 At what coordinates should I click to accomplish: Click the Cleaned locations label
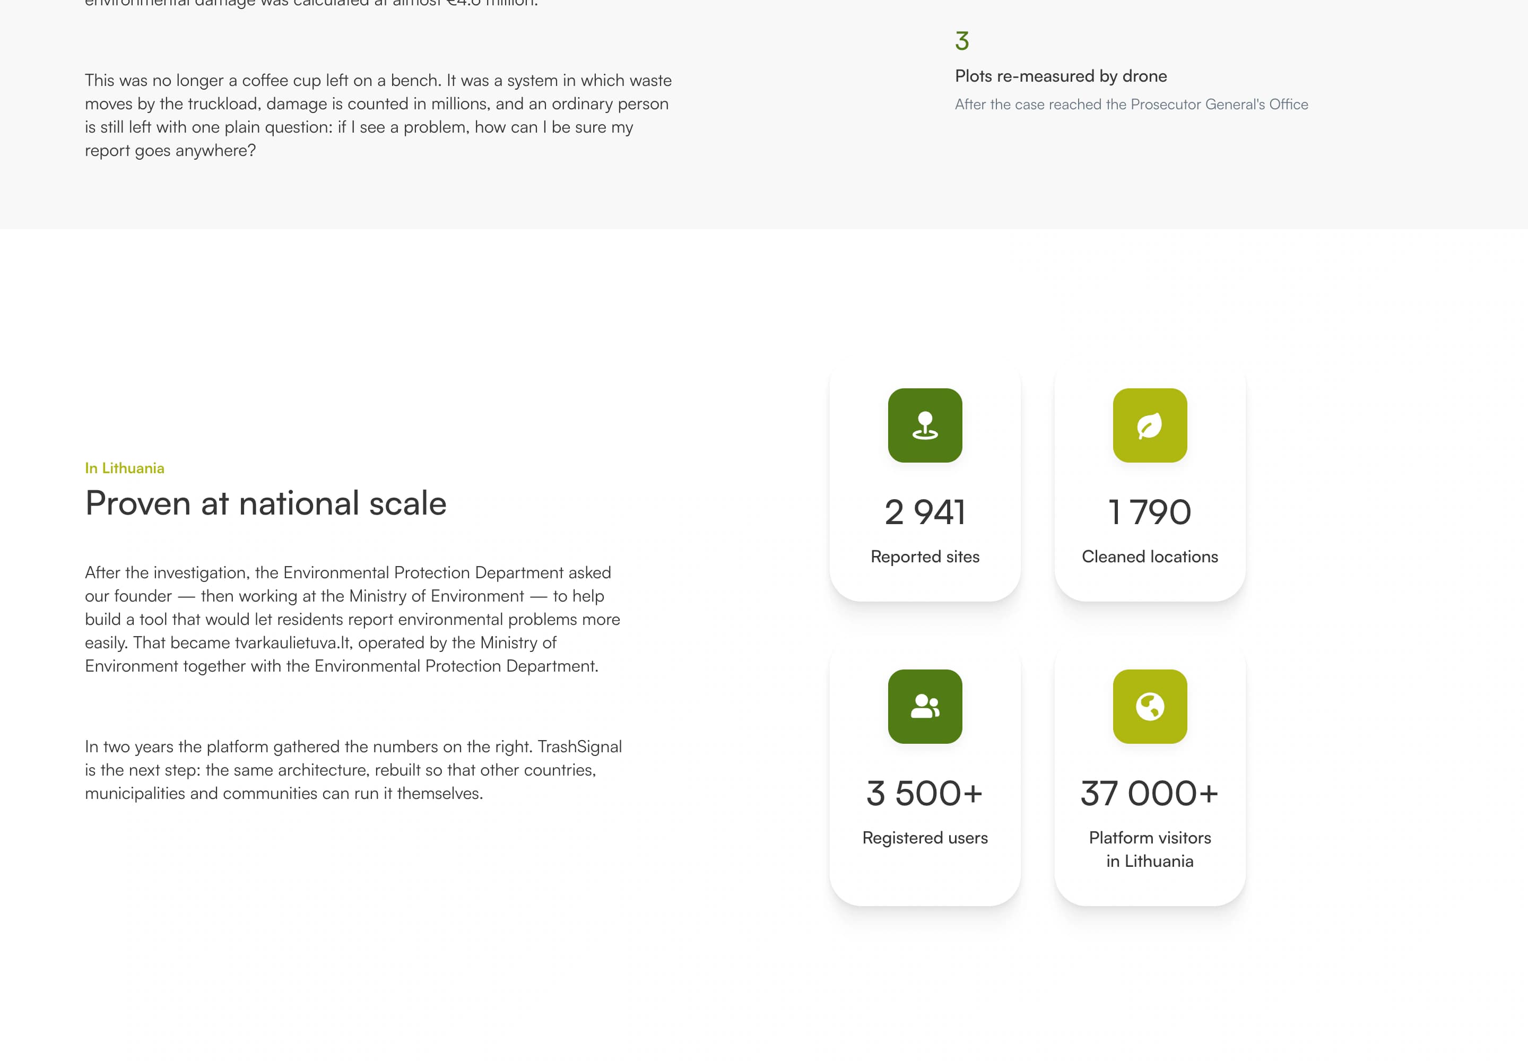1150,556
